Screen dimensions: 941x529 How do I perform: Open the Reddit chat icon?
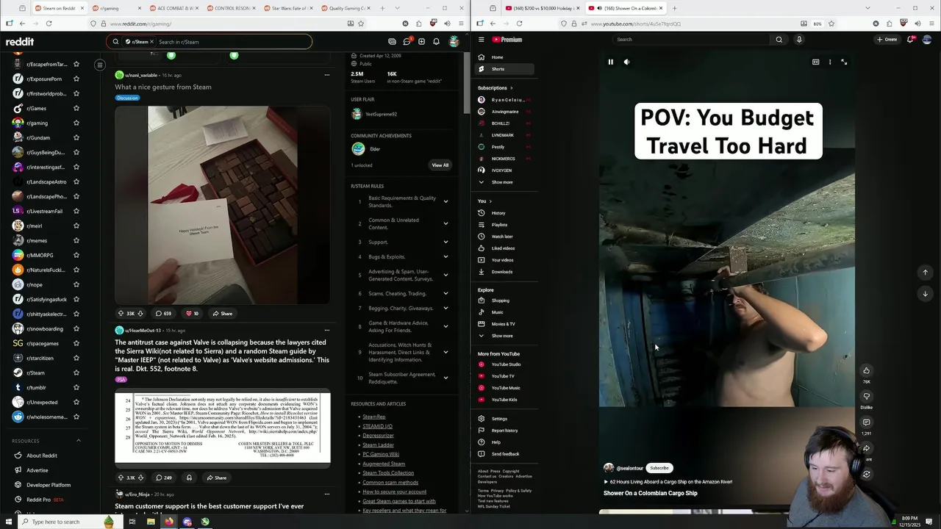pos(407,42)
